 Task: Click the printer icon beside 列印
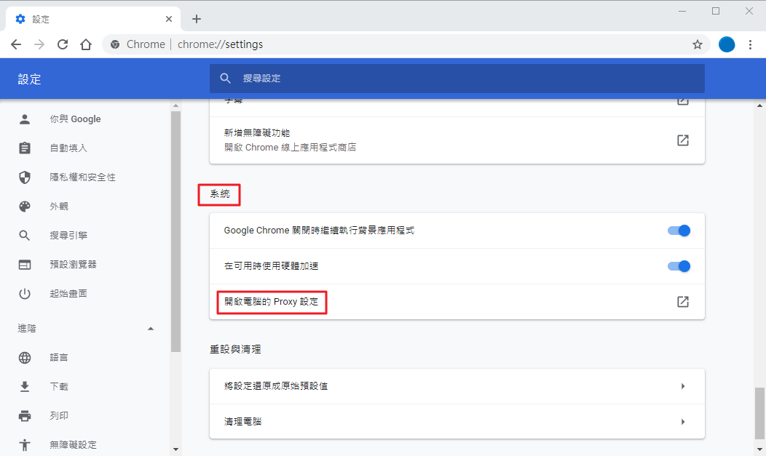click(x=25, y=416)
